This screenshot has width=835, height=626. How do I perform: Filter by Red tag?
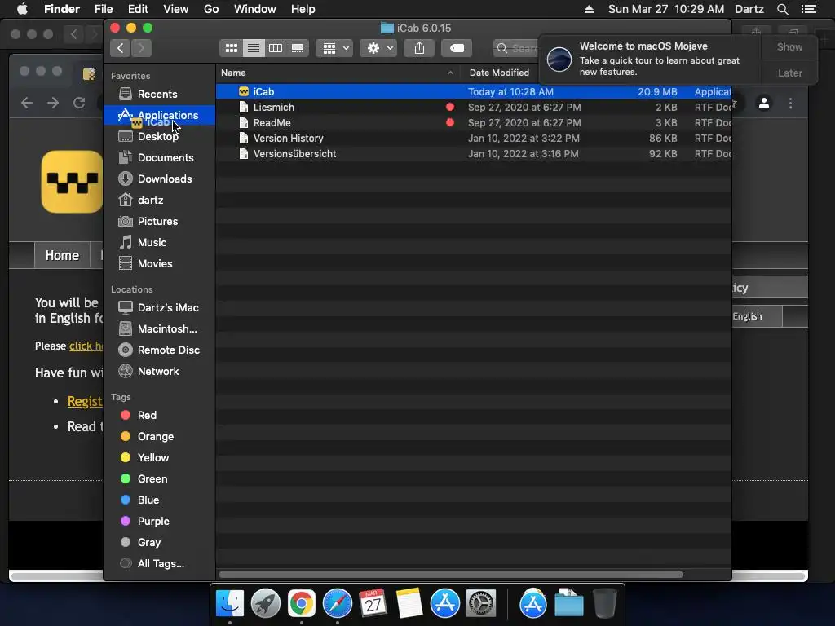160,415
